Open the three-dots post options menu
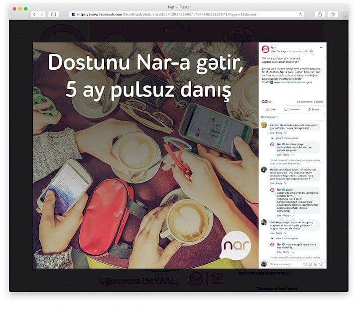 pos(321,47)
